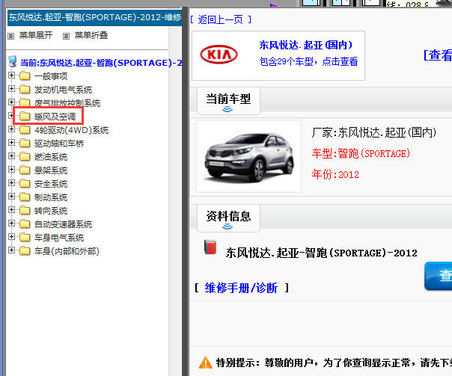Viewport: 452px width, 376px height.
Task: Click the 车型:智跑(SPORTAGE) red text
Action: pos(361,153)
